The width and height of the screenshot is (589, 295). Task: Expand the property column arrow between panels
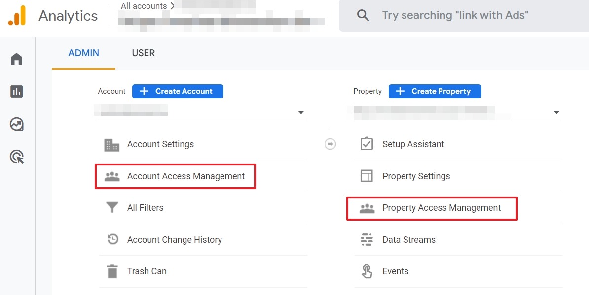pos(330,144)
